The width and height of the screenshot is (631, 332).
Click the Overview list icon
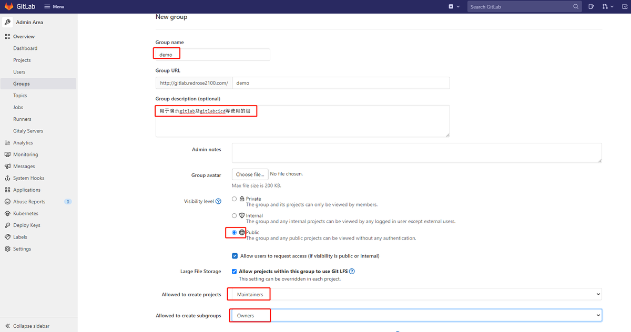coord(7,37)
